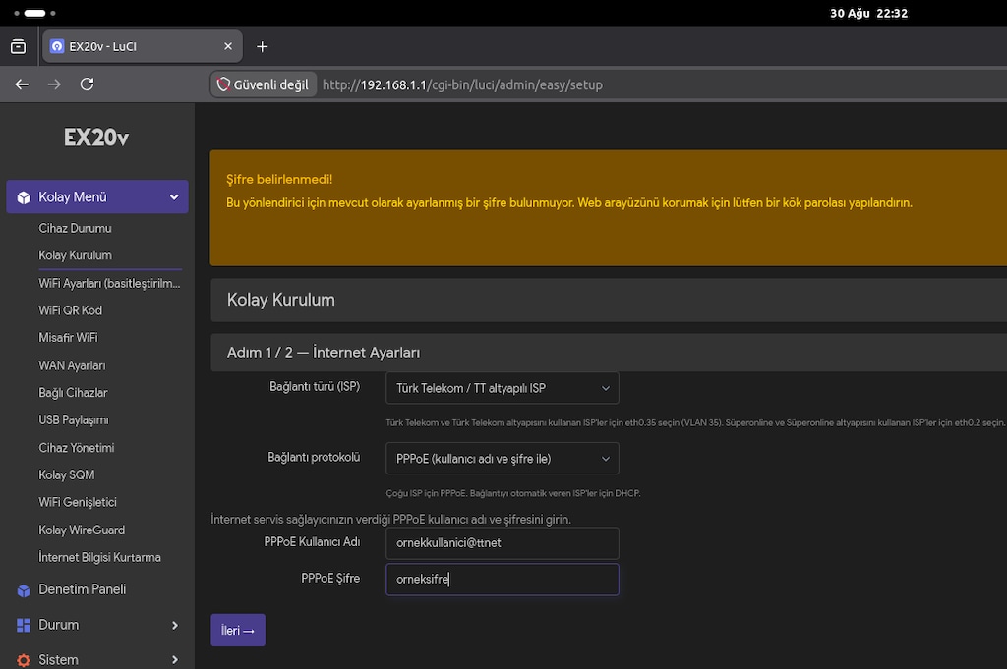
Task: Click the Durum grid icon
Action: [24, 625]
